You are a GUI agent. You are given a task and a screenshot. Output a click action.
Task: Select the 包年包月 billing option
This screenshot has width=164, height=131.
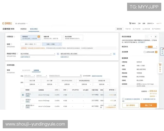31,38
